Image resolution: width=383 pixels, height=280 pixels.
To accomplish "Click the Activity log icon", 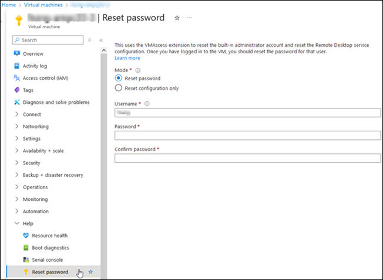I will 16,66.
